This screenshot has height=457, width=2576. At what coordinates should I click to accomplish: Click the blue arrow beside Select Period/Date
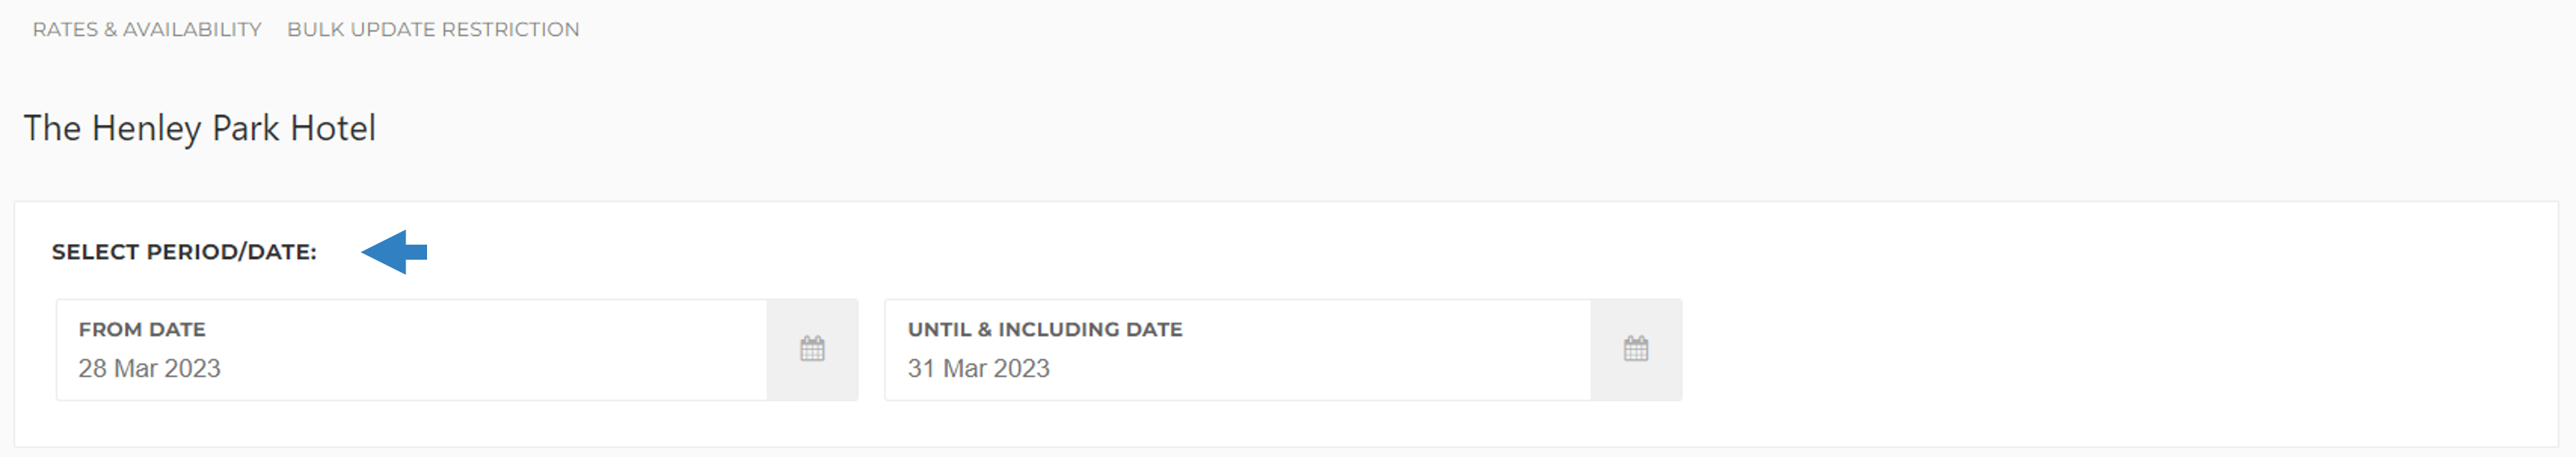394,252
